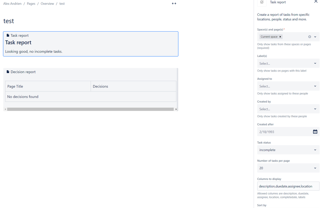This screenshot has width=322, height=208.
Task: Clear all Space(s) and page(s) selections
Action: 310,37
